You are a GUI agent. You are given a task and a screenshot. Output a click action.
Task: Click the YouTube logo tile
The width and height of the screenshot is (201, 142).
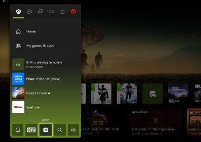pyautogui.click(x=18, y=107)
